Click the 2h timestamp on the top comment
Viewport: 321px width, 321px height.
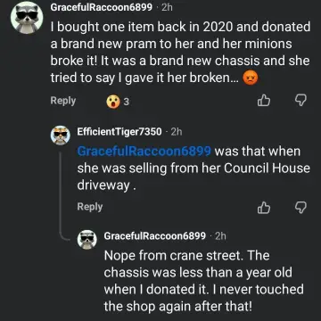point(167,7)
